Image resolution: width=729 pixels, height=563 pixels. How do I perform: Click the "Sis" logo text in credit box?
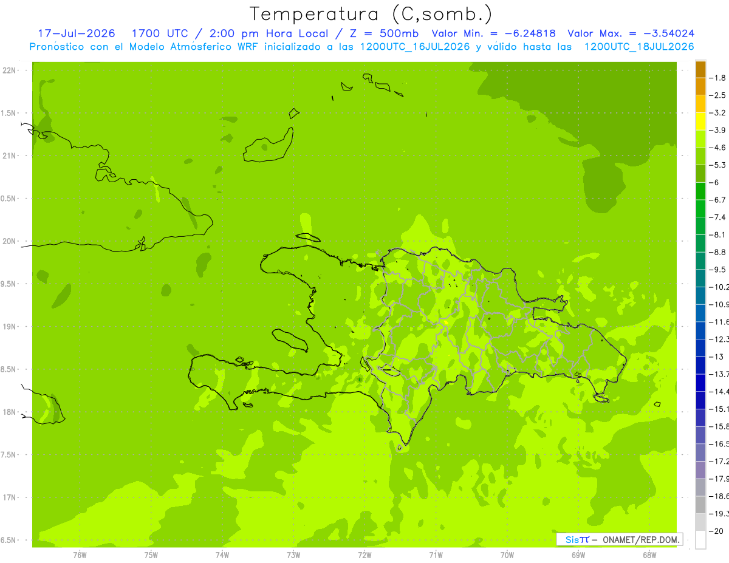pyautogui.click(x=571, y=539)
